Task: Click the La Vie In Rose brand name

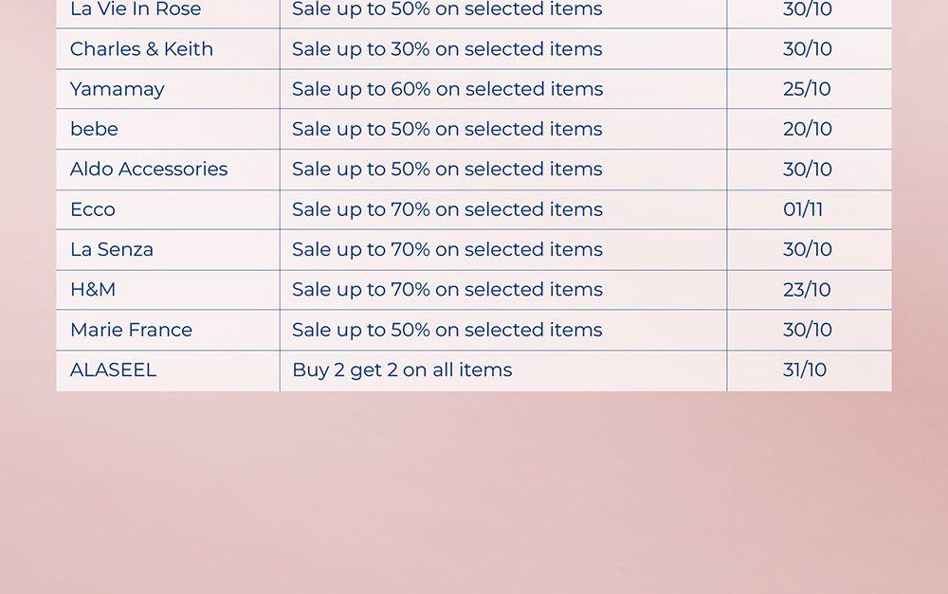Action: (136, 9)
